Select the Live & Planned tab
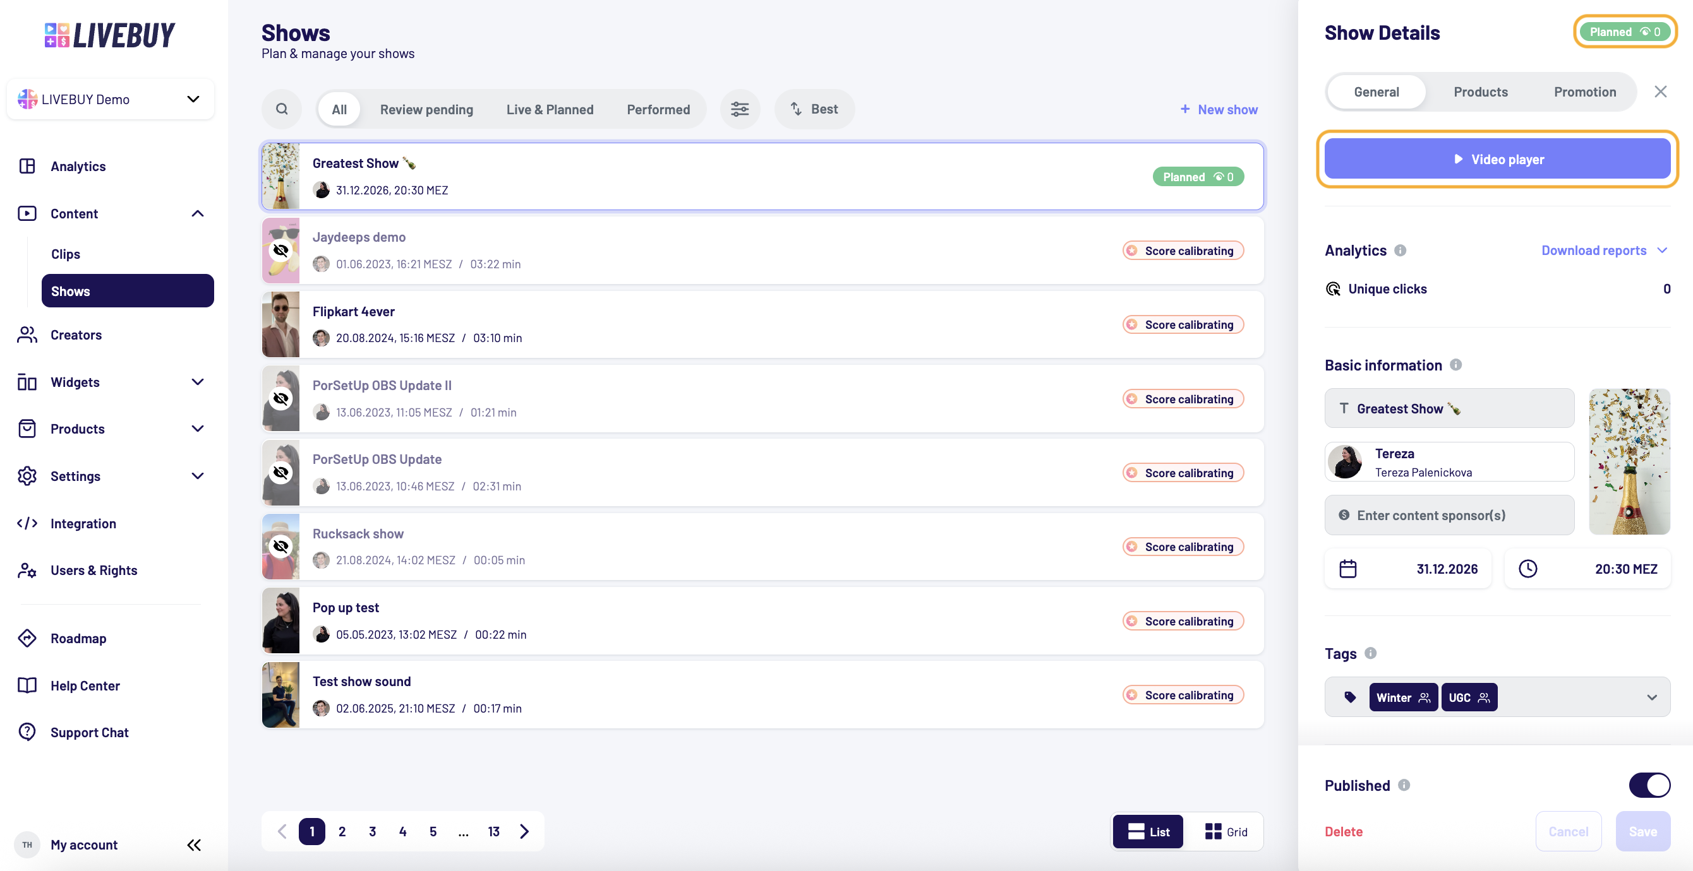 click(x=550, y=109)
